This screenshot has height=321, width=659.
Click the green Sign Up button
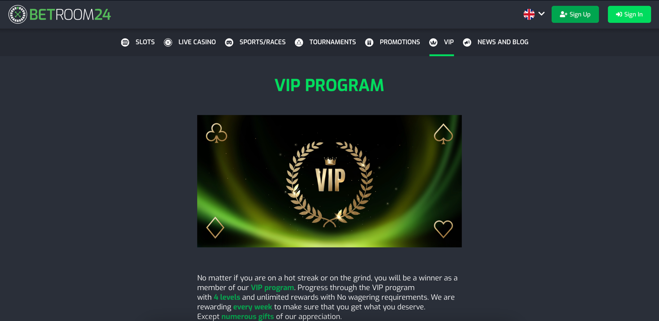(x=575, y=14)
